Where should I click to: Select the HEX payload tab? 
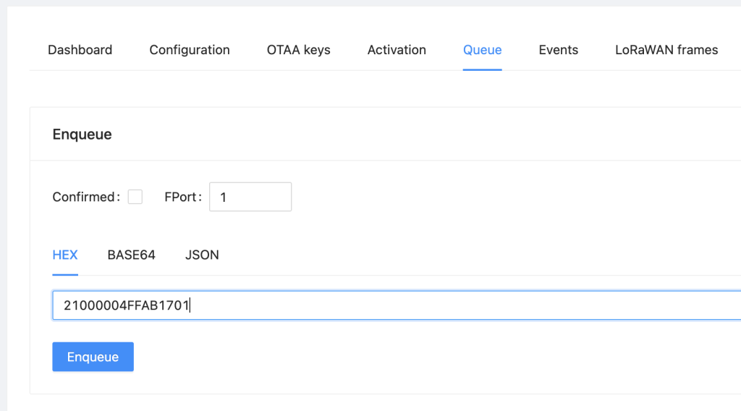65,255
